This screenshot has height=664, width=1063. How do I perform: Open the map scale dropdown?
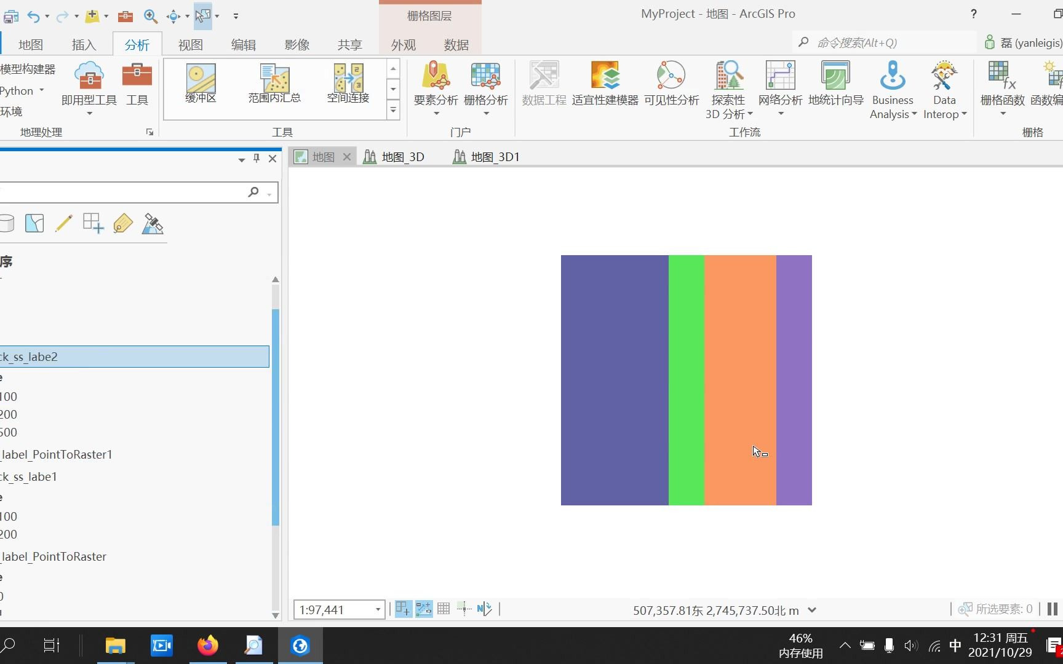point(376,609)
